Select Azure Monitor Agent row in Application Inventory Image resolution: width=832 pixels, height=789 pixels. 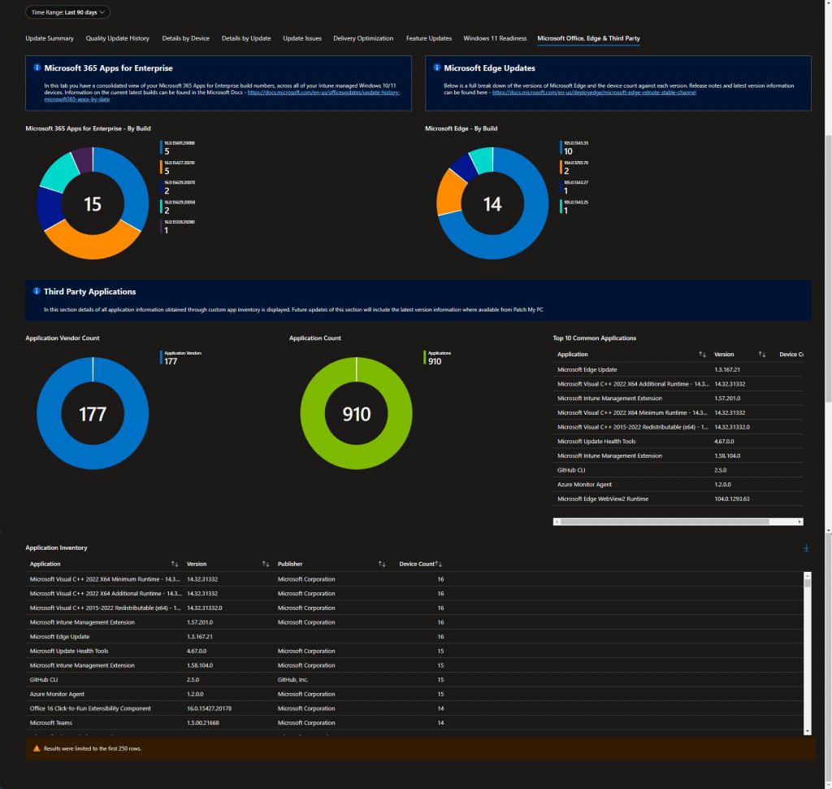tap(415, 694)
